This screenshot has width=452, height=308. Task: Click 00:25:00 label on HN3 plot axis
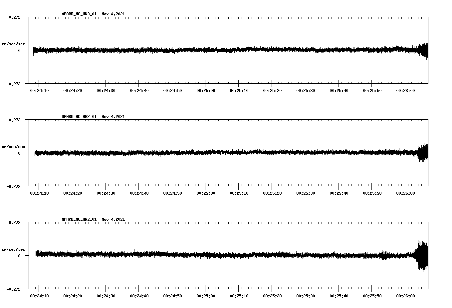click(206, 90)
